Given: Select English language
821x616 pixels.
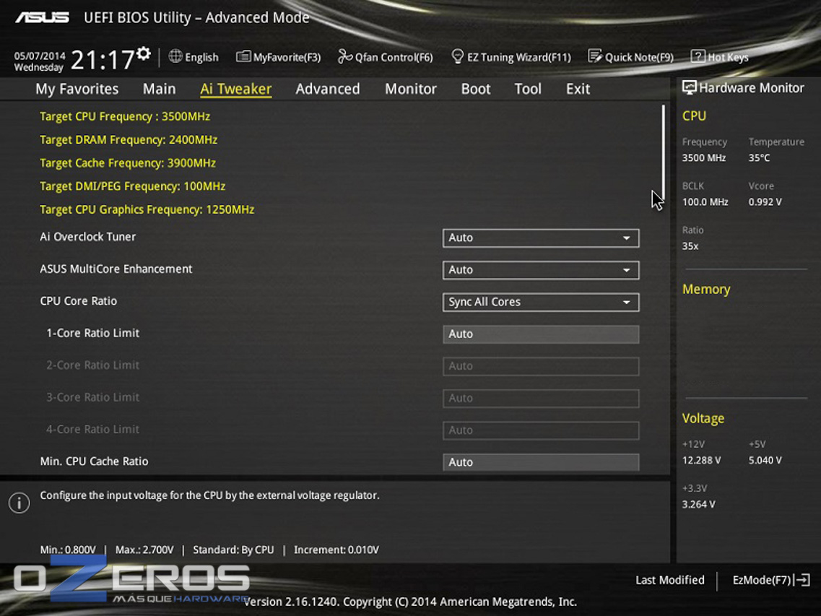Looking at the screenshot, I should (201, 57).
